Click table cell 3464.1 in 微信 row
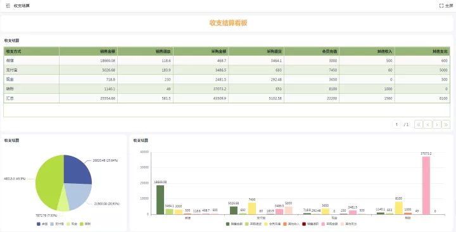Screen dimensions: 456x232 tap(256, 61)
